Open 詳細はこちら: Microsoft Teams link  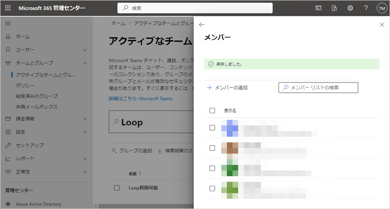click(141, 99)
